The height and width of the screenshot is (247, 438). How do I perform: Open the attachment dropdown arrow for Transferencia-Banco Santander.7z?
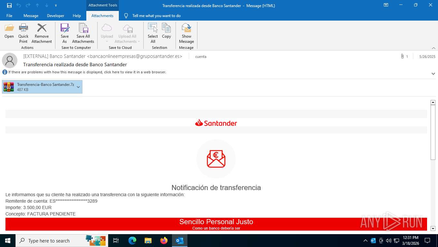coord(78,87)
